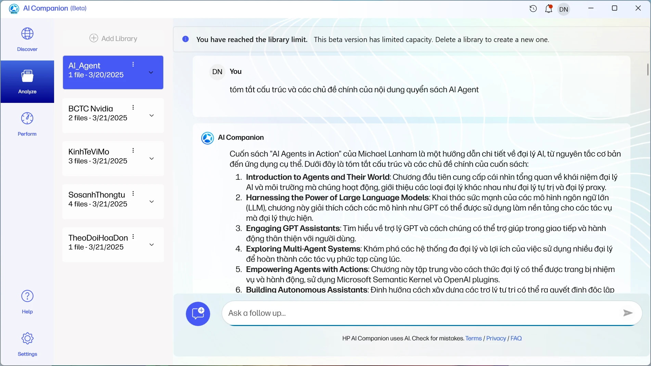Expand the KinhTeViMo library chevron
The height and width of the screenshot is (366, 651).
pos(152,159)
